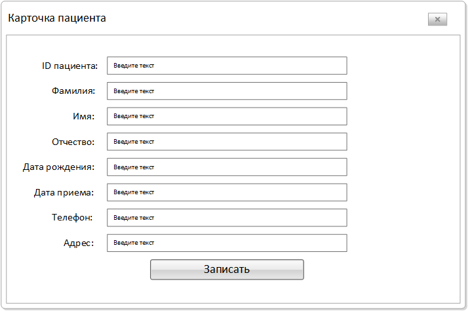This screenshot has height=311, width=468.
Task: Click the Отчество label
Action: click(73, 142)
